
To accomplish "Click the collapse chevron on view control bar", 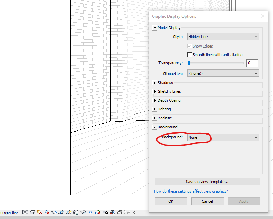I will point(134,212).
